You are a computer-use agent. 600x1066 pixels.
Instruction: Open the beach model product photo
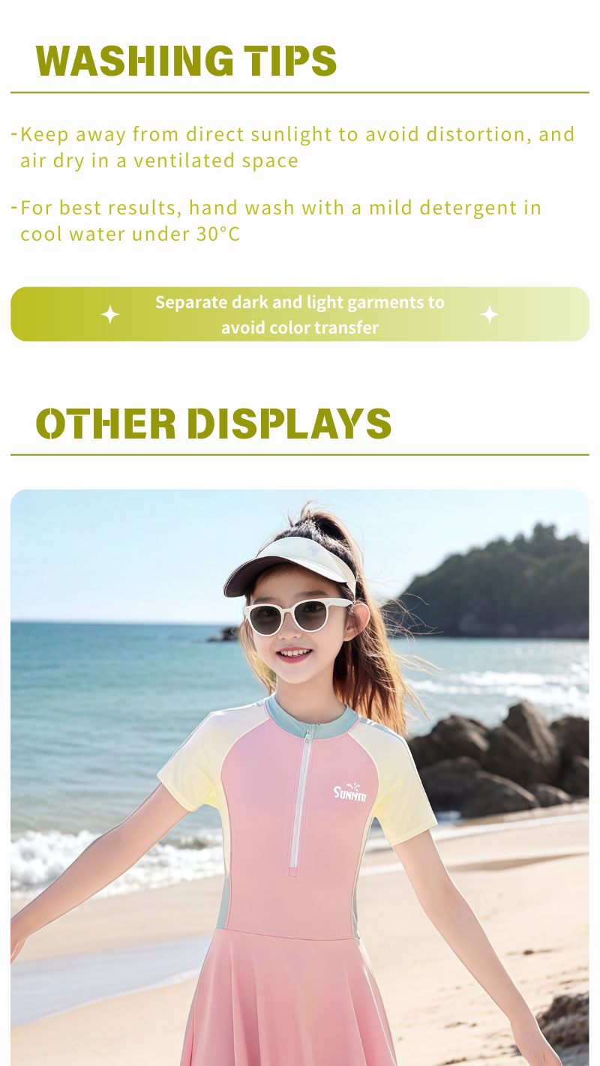(300, 777)
